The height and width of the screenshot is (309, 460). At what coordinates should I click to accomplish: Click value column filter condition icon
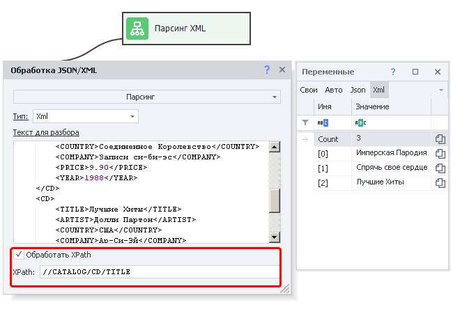tap(361, 122)
